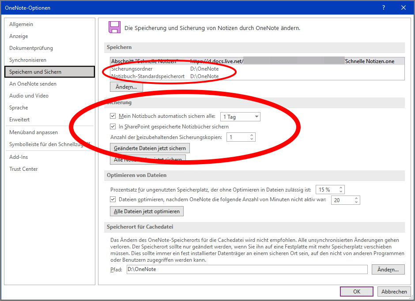Select Speichern und Sichern category
415x301 pixels.
coord(49,71)
